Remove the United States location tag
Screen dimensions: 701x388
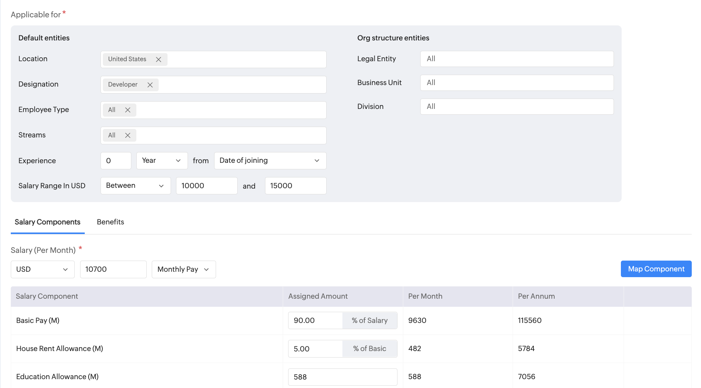(x=158, y=60)
